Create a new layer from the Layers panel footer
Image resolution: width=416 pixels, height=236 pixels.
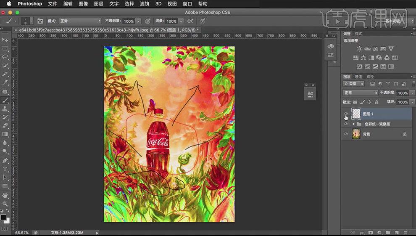pyautogui.click(x=396, y=233)
